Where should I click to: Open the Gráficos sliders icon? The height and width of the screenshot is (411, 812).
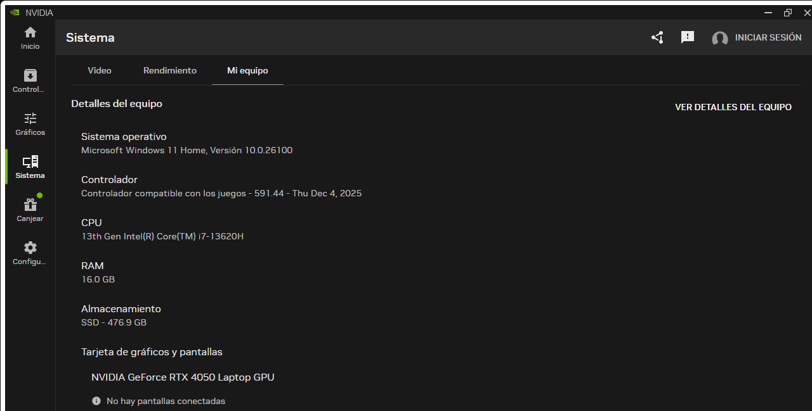coord(30,119)
